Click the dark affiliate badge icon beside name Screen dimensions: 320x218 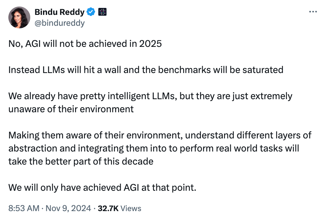[102, 12]
